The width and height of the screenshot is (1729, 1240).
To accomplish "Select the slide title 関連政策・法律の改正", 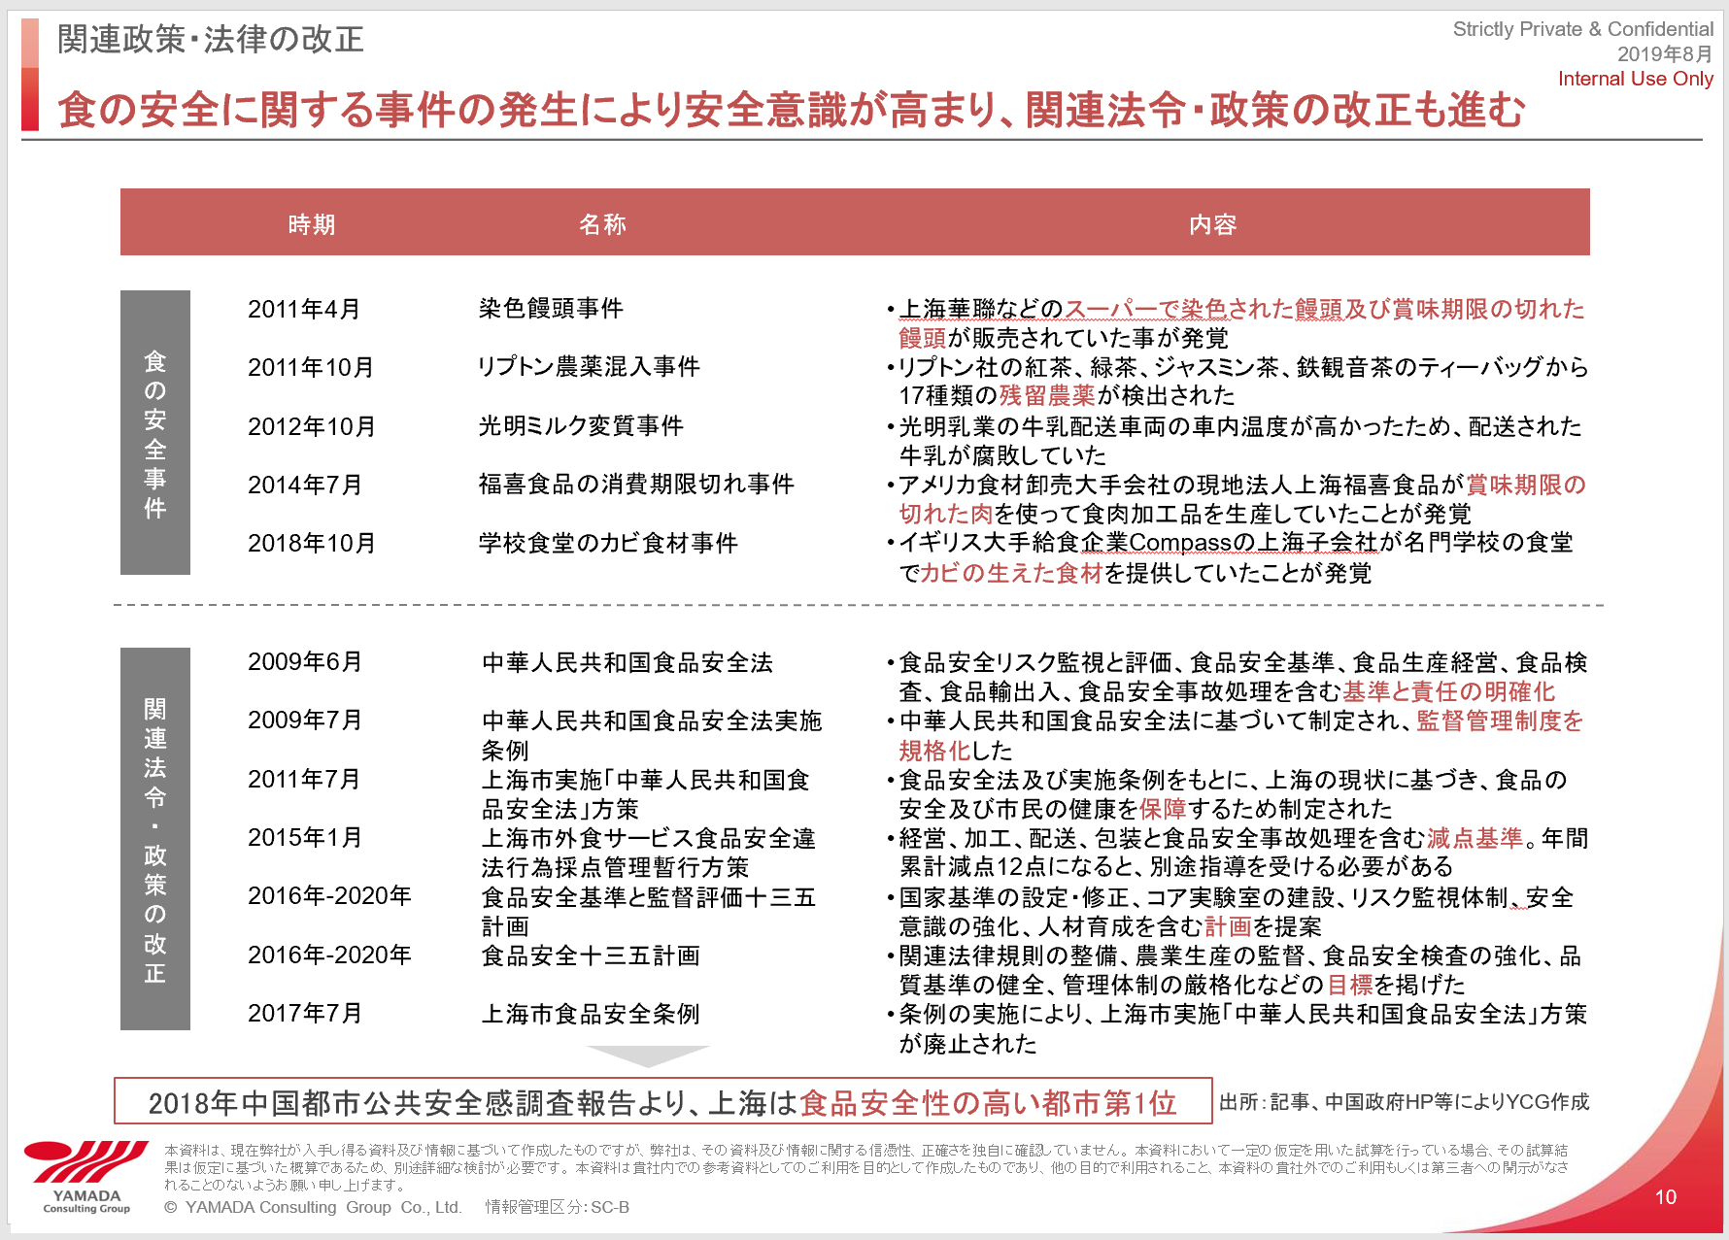I will point(211,39).
